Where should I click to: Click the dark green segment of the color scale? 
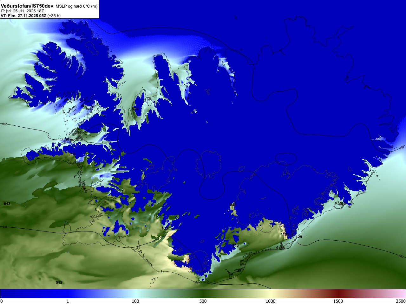[203, 294]
